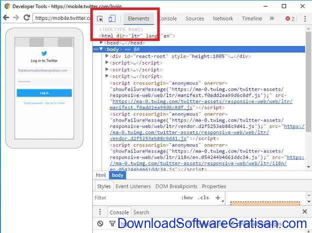The image size is (312, 233).
Task: Add a new style rule with plus icon
Action: point(218,197)
